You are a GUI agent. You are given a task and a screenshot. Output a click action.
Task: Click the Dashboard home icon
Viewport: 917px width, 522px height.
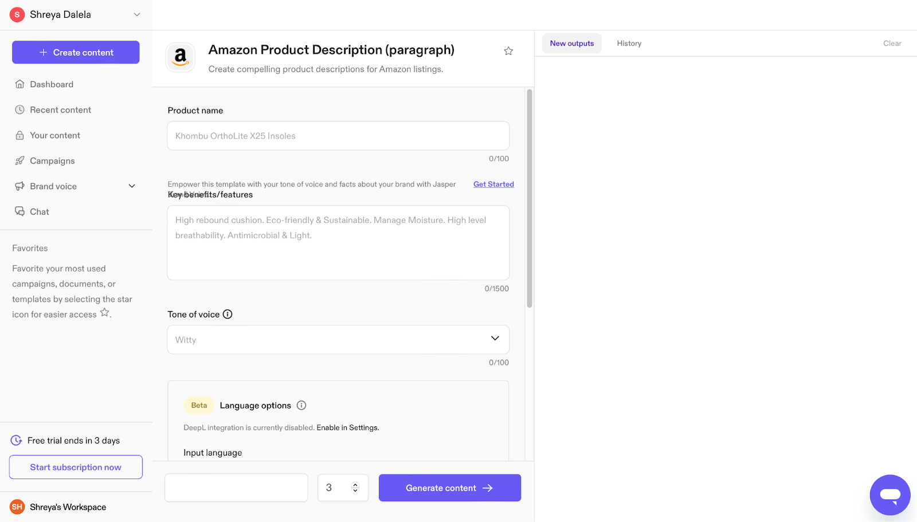click(x=19, y=84)
